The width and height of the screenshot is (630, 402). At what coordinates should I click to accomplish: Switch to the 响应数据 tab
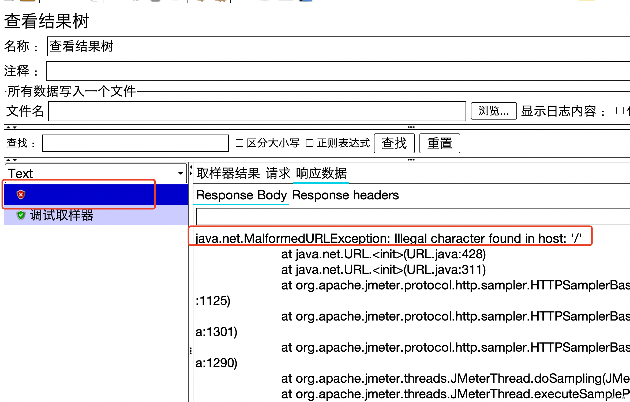[321, 173]
